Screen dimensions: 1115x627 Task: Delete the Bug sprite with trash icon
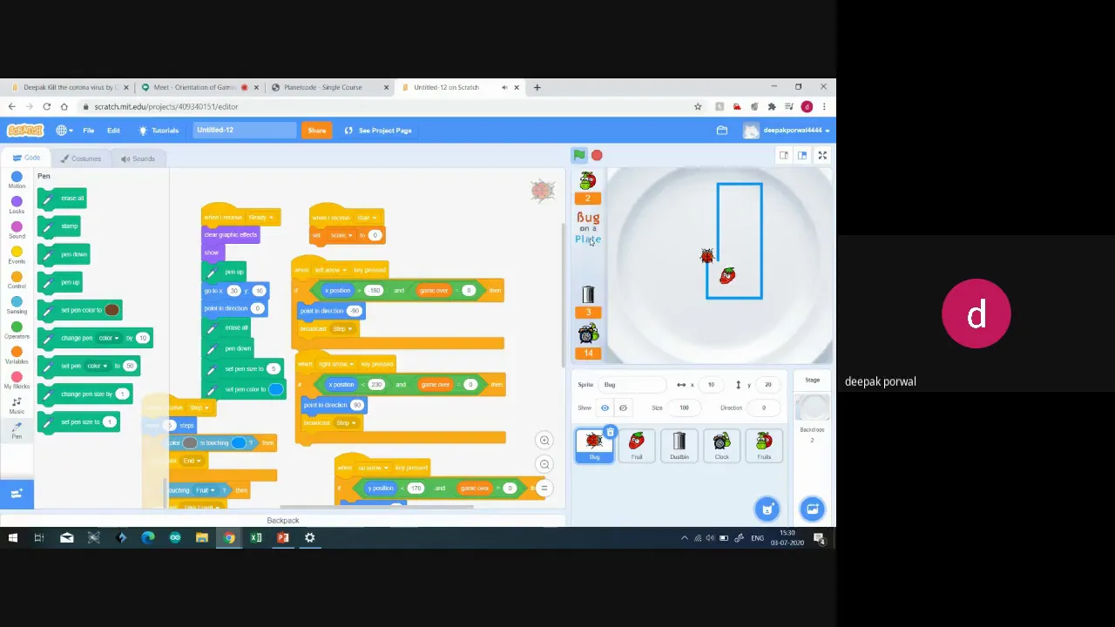coord(611,432)
